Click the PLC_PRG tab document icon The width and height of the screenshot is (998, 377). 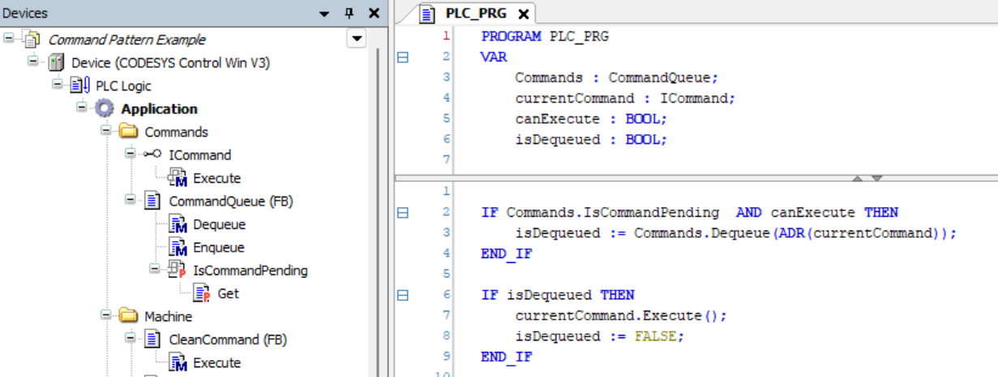click(x=429, y=14)
